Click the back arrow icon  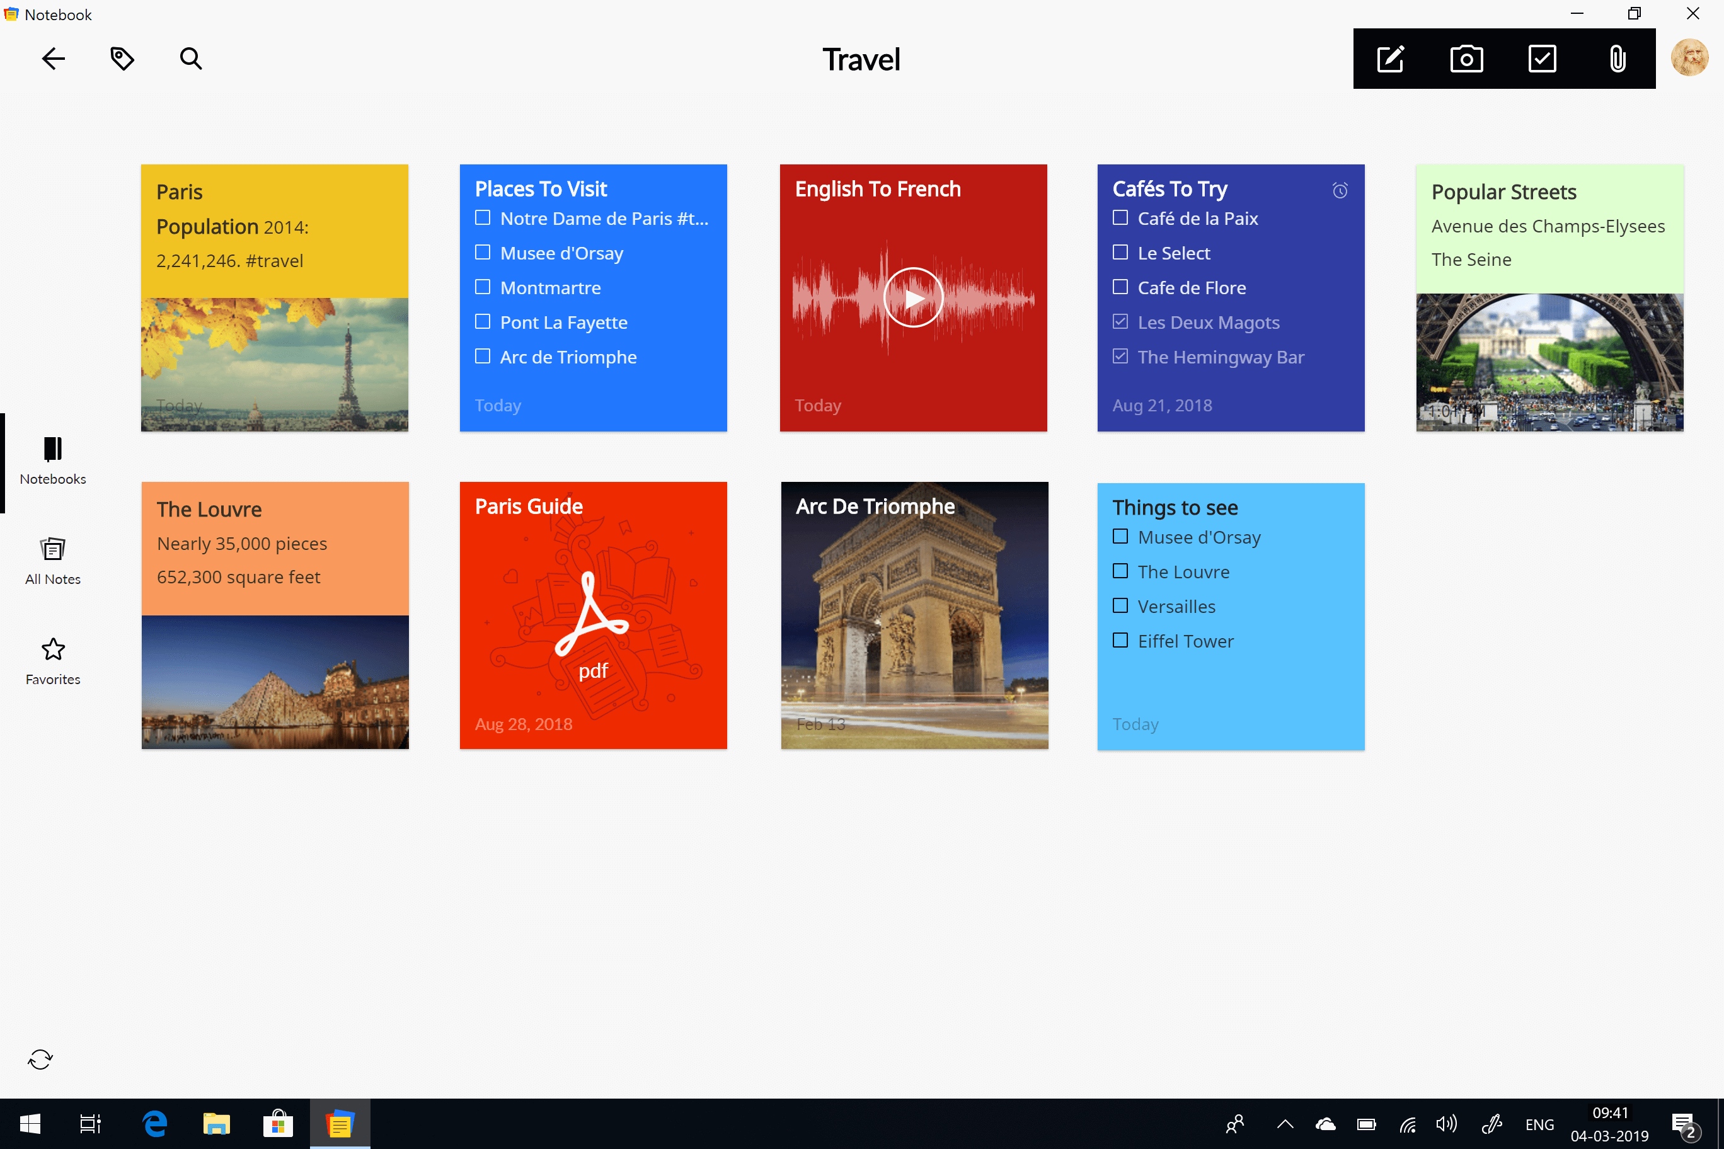54,59
